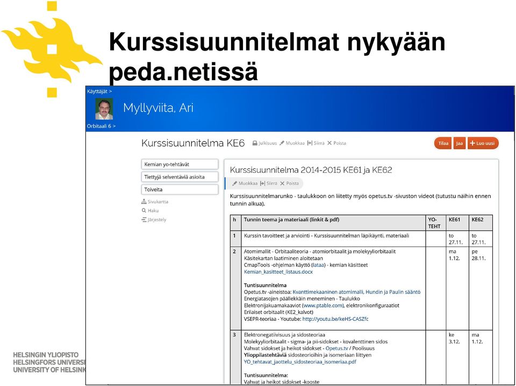This screenshot has height=386, width=516.
Task: Click the page-level Muokkaa pencil icon
Action: (282, 143)
